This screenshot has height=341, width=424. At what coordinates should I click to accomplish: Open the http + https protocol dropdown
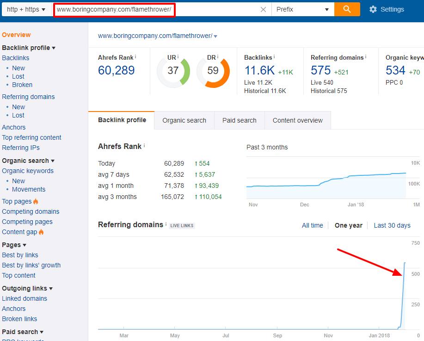(x=26, y=9)
